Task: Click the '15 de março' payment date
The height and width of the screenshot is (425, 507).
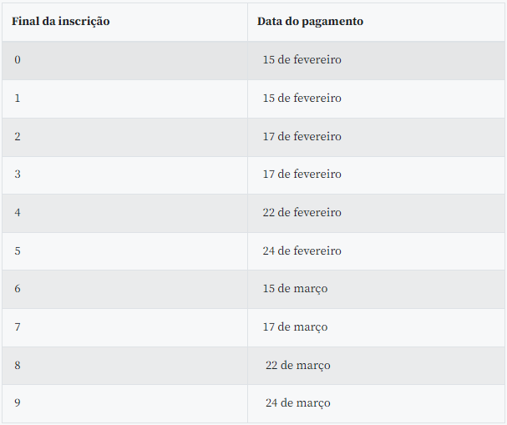Action: 295,289
